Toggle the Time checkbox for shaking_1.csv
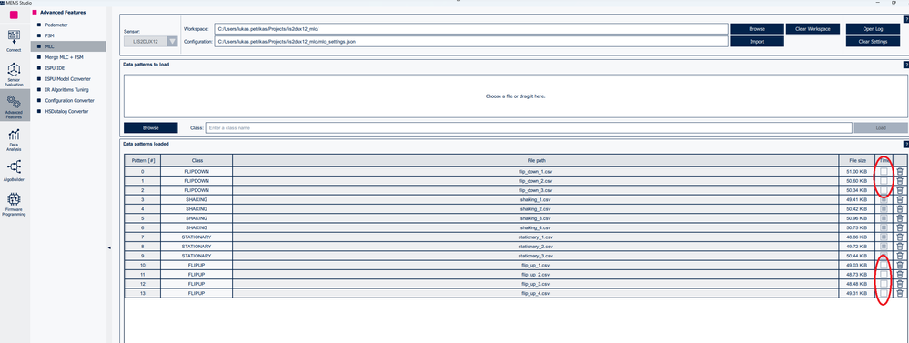The image size is (909, 343). 884,199
